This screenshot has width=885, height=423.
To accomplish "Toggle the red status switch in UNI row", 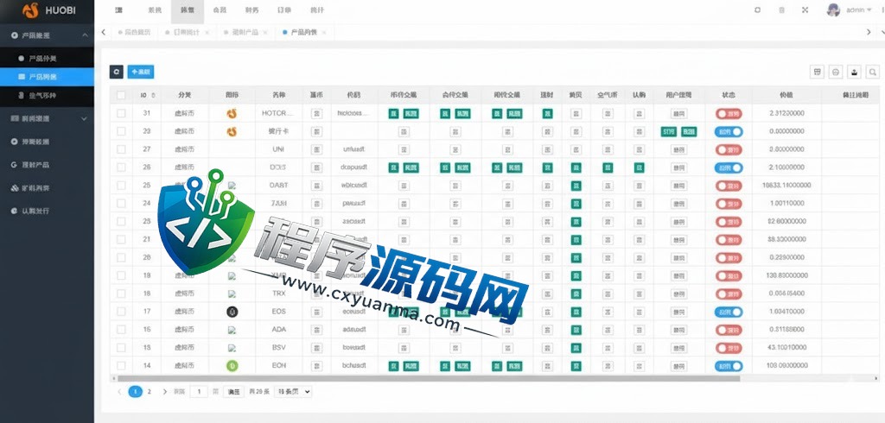I will pyautogui.click(x=729, y=150).
